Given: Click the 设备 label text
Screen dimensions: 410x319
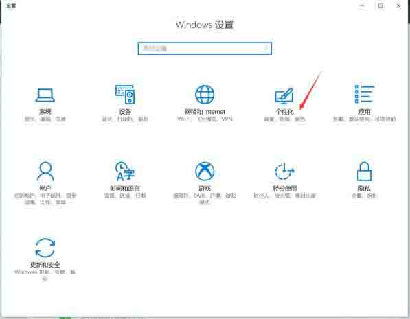Looking at the screenshot, I should pyautogui.click(x=125, y=112).
